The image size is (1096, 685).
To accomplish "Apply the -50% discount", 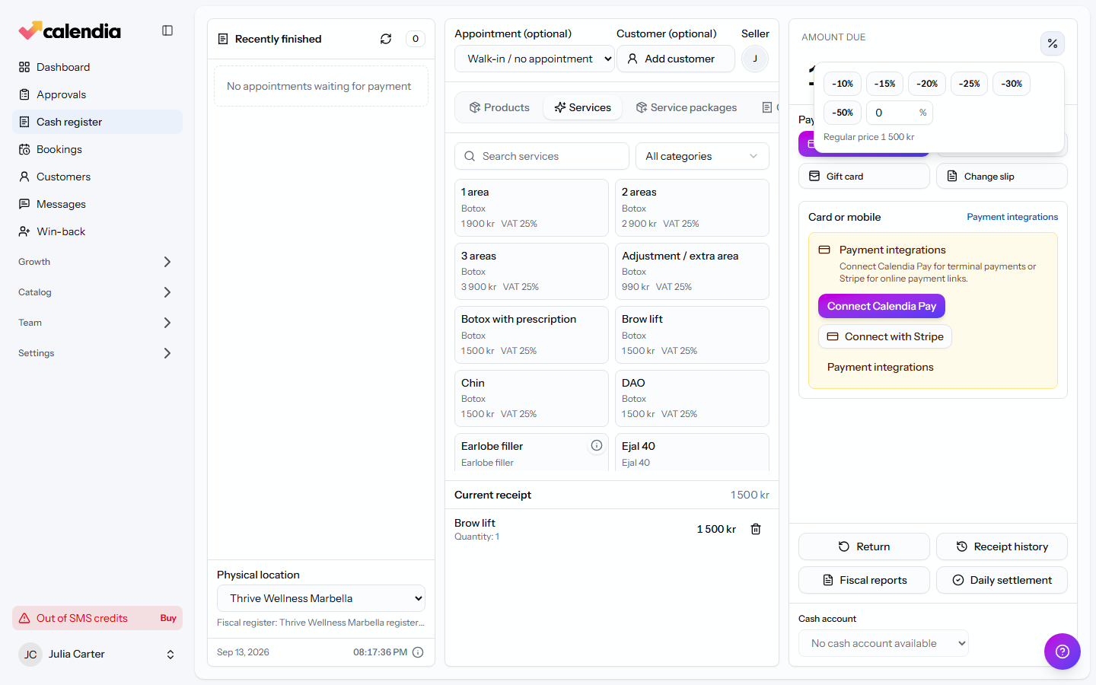I will coord(843,113).
